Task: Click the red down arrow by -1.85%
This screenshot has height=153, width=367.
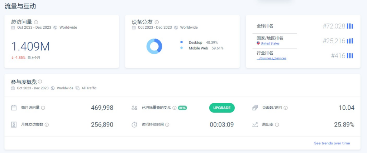Action: tap(13, 58)
